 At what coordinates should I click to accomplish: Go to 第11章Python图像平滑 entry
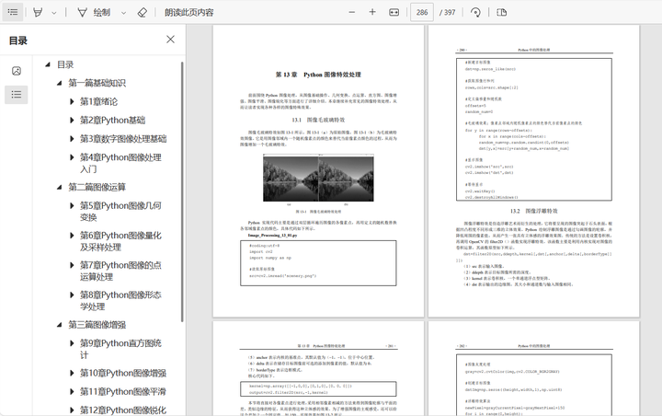[123, 391]
